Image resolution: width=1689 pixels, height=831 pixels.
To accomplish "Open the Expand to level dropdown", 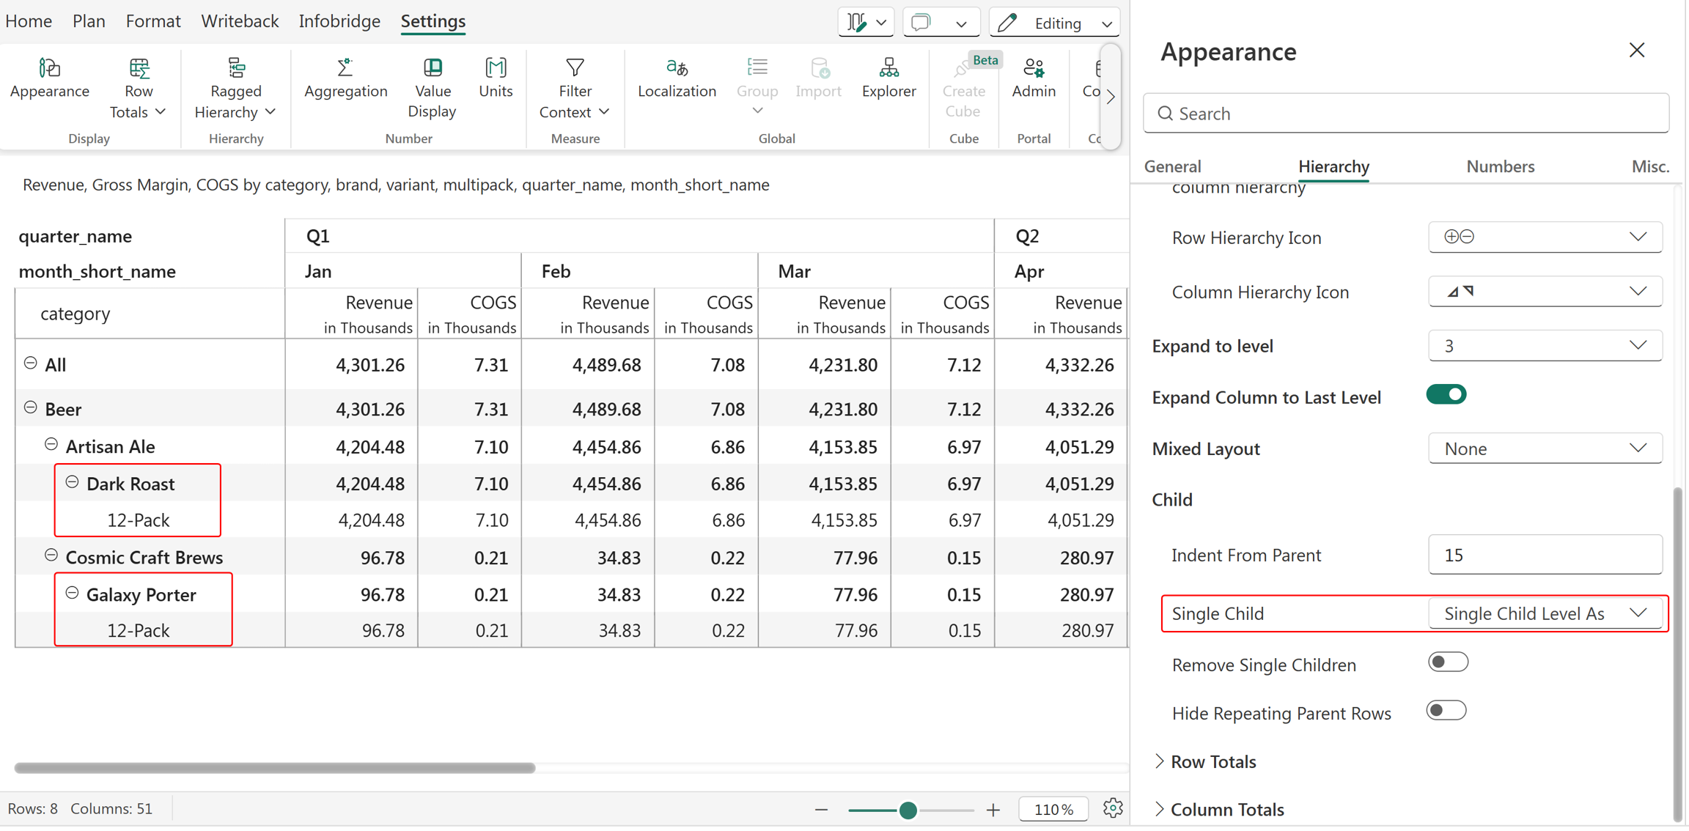I will click(1545, 345).
